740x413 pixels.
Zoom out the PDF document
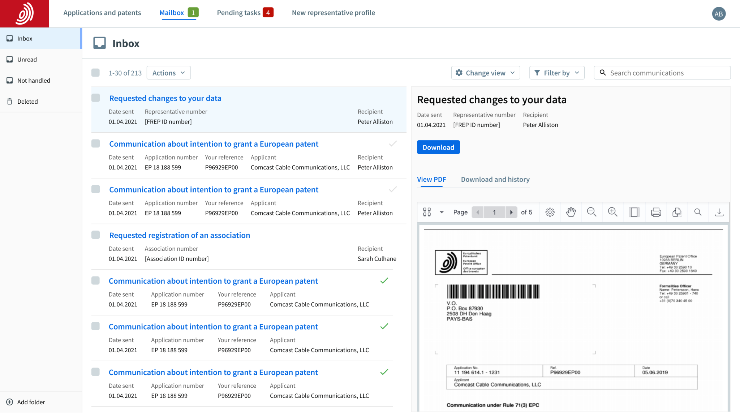tap(591, 212)
